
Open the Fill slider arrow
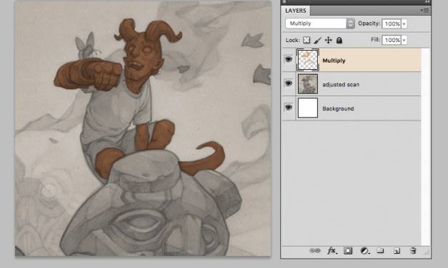[404, 40]
